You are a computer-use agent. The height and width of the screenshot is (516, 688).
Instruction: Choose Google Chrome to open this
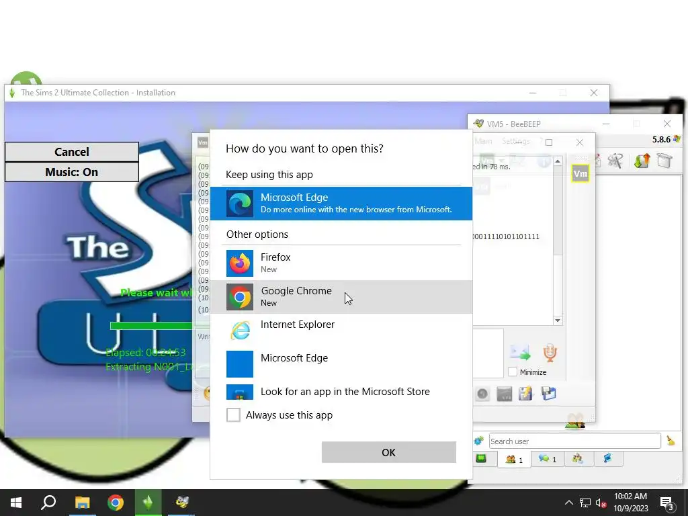pos(341,296)
